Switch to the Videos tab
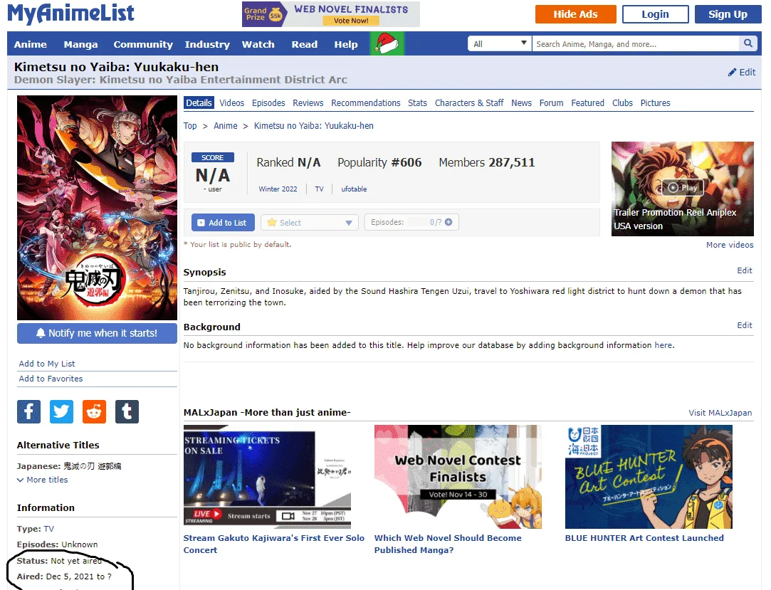This screenshot has width=771, height=590. [x=231, y=102]
